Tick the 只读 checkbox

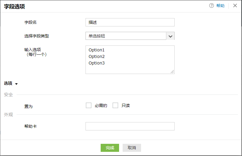coord(115,105)
